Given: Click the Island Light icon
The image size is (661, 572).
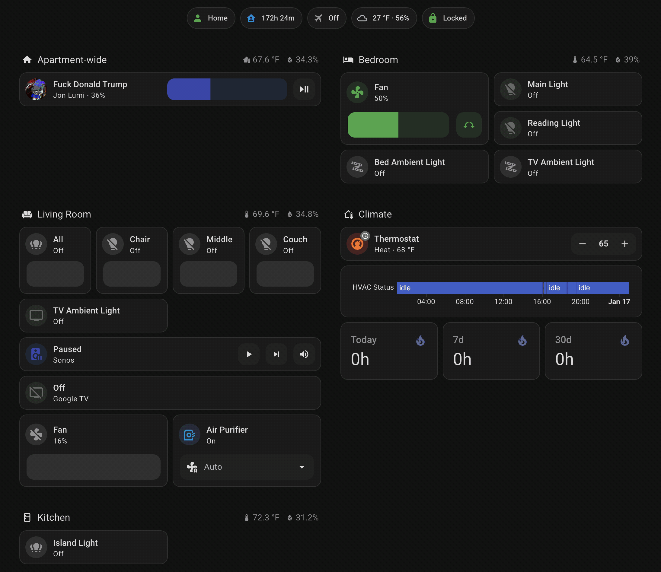Looking at the screenshot, I should pyautogui.click(x=36, y=548).
